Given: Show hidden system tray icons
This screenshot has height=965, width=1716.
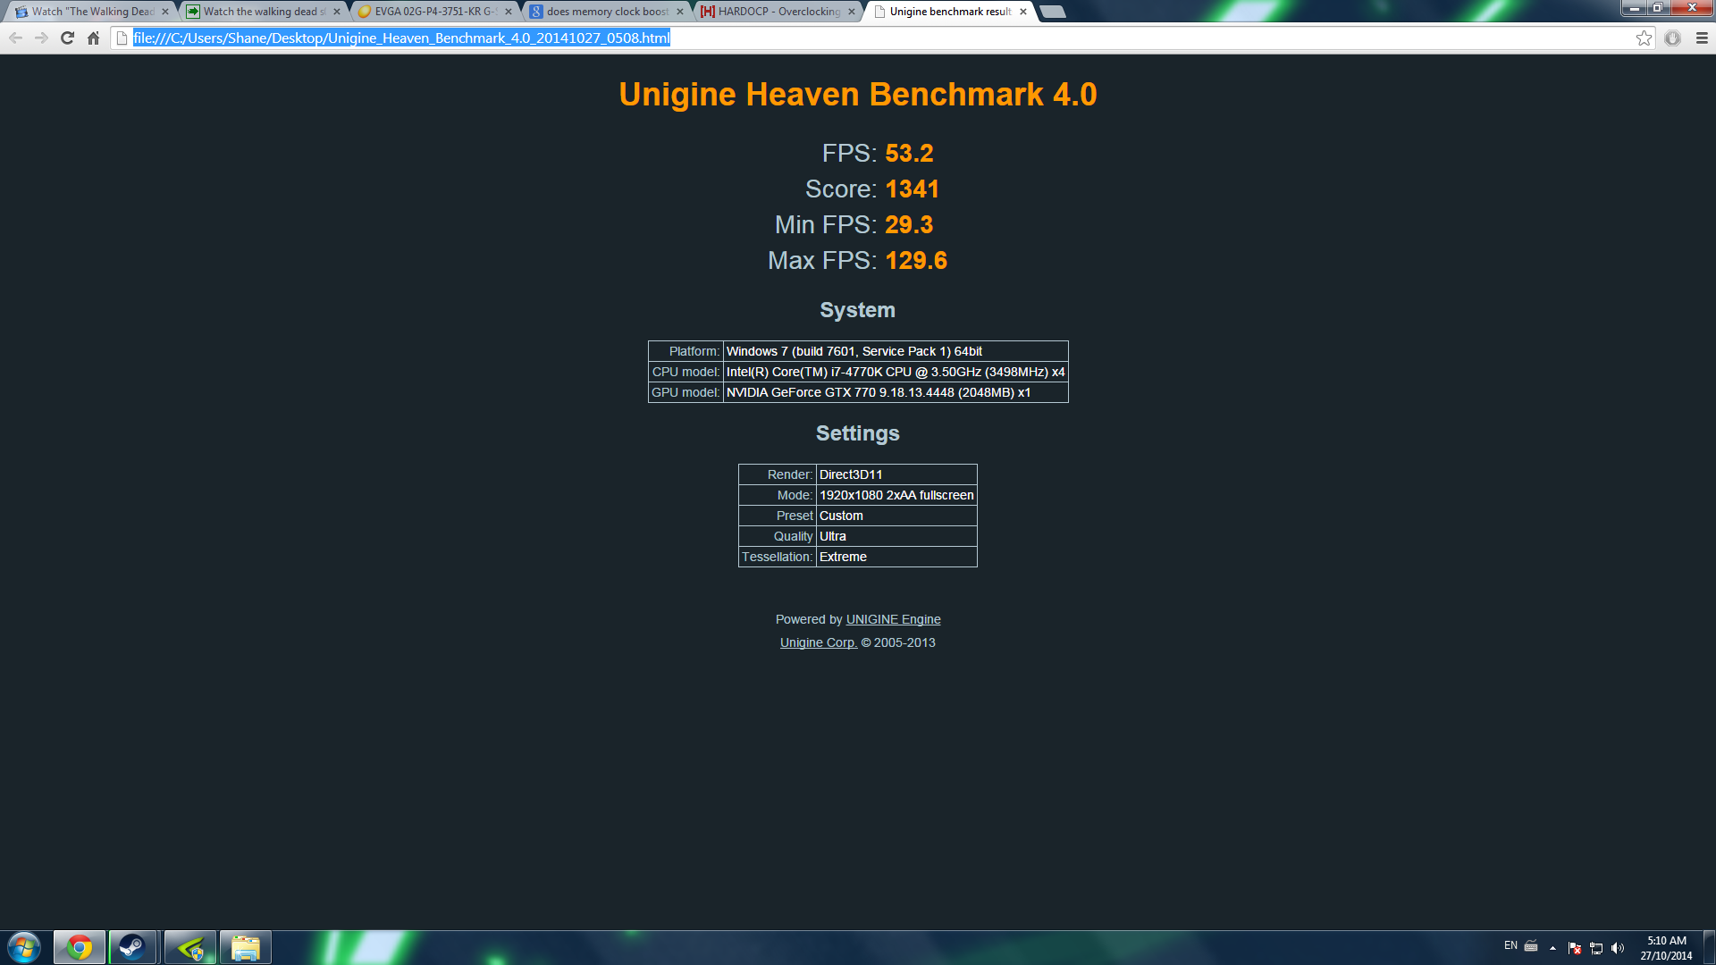Looking at the screenshot, I should 1552,948.
